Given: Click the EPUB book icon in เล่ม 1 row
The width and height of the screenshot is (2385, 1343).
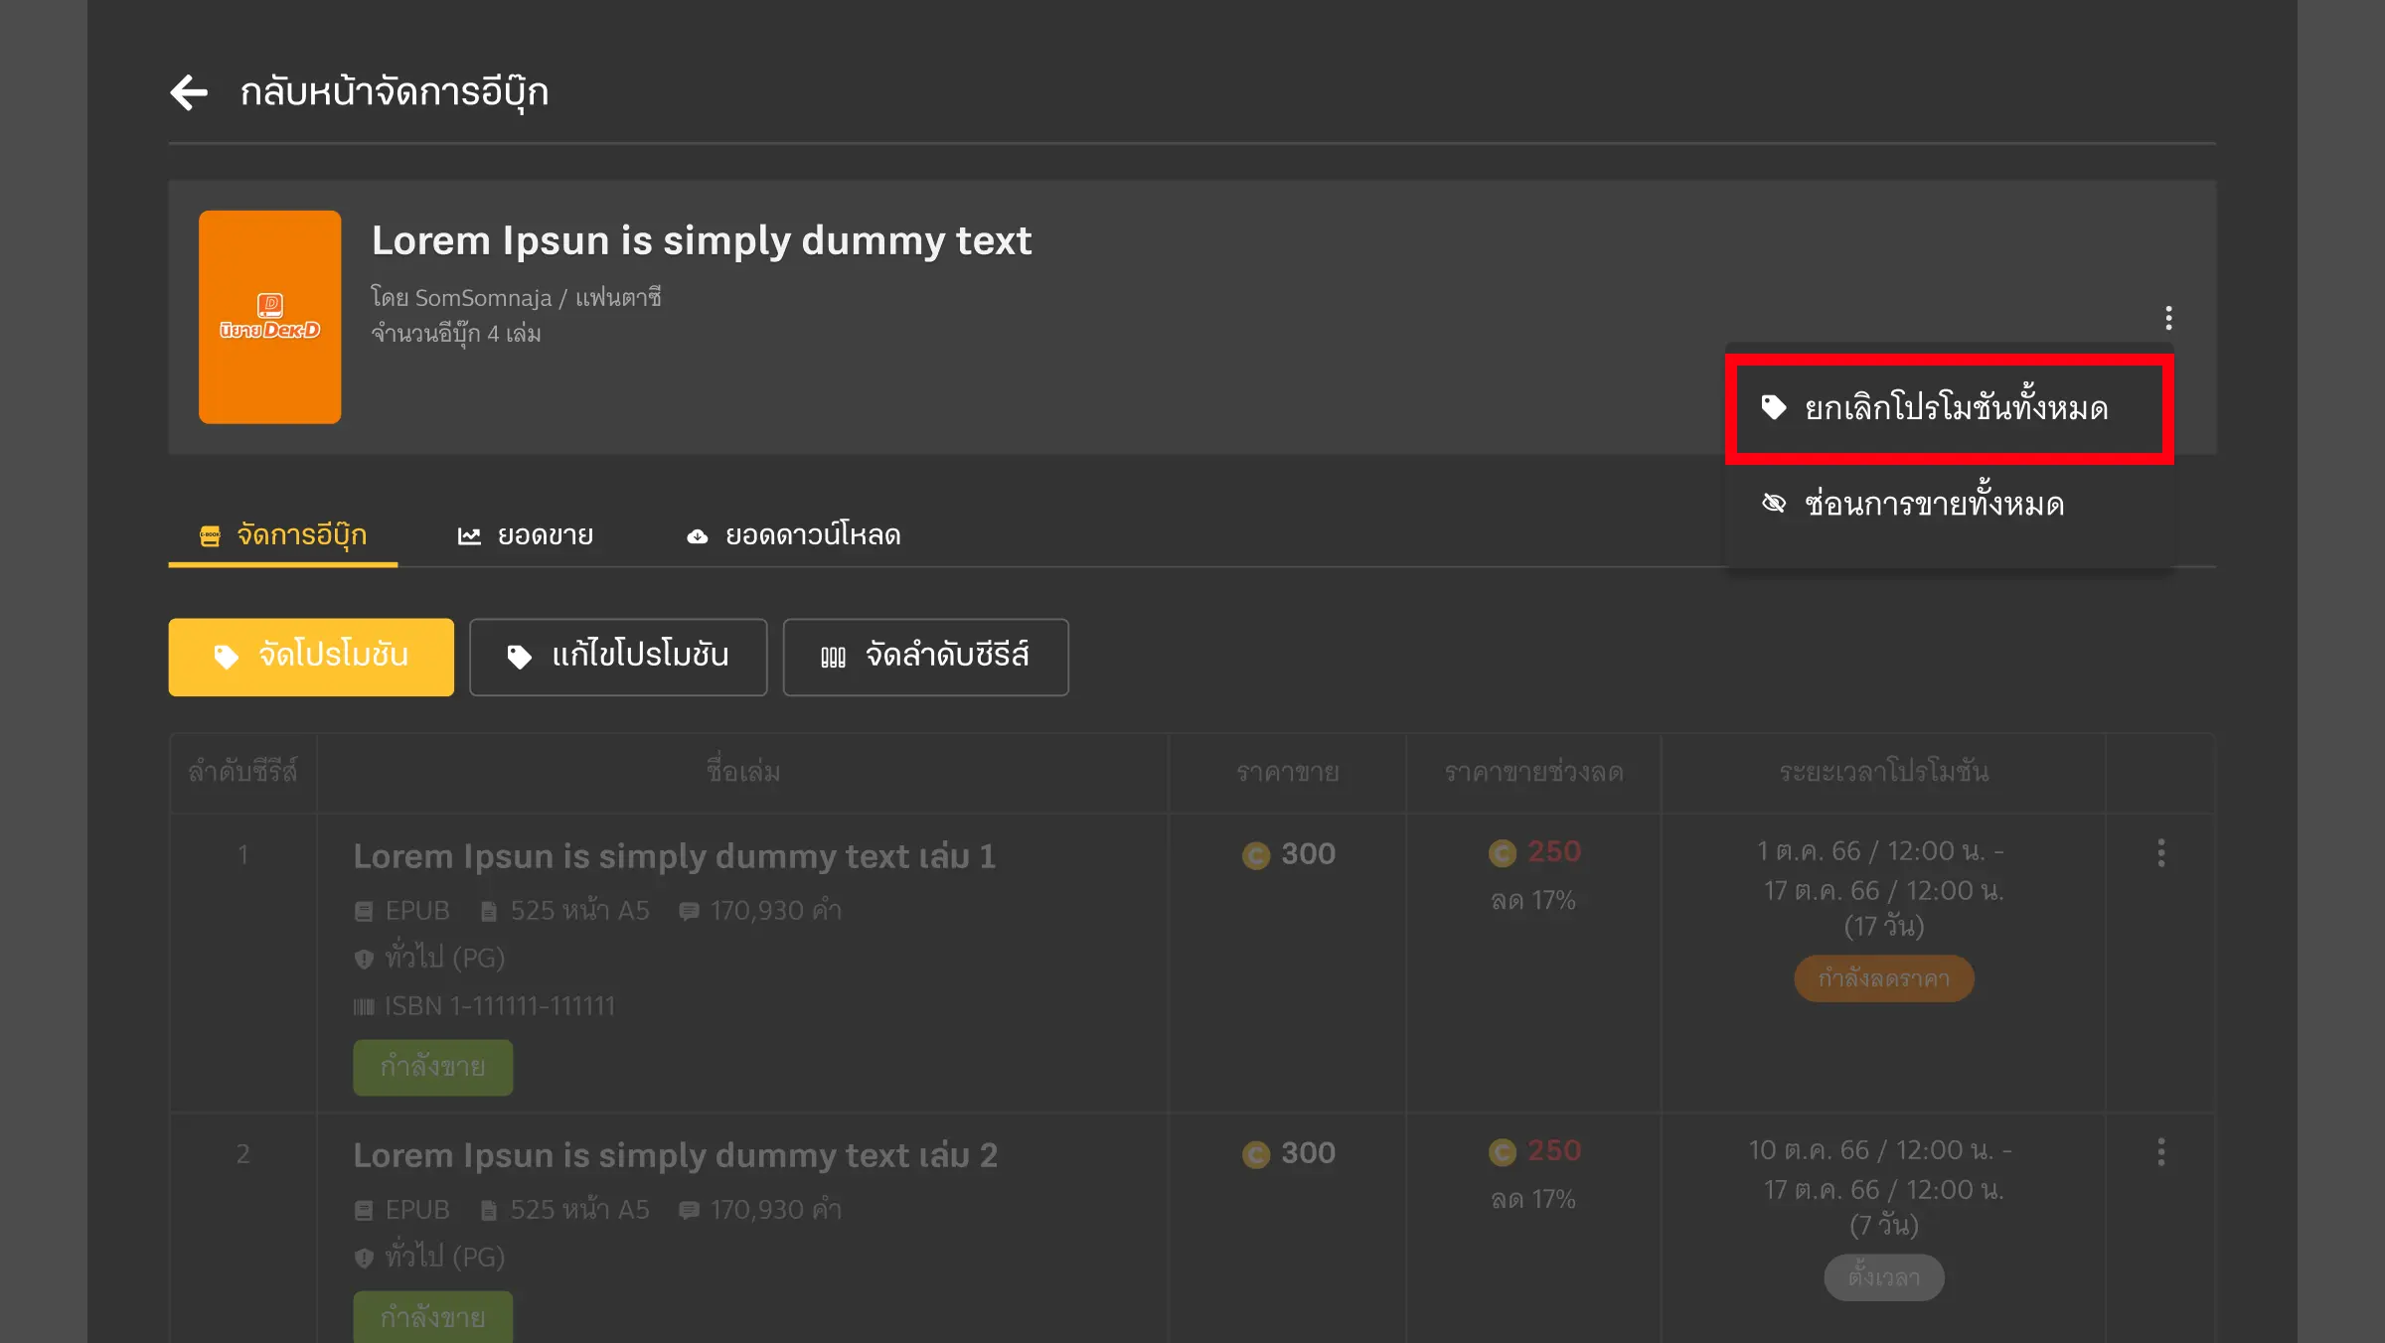Looking at the screenshot, I should [x=364, y=911].
